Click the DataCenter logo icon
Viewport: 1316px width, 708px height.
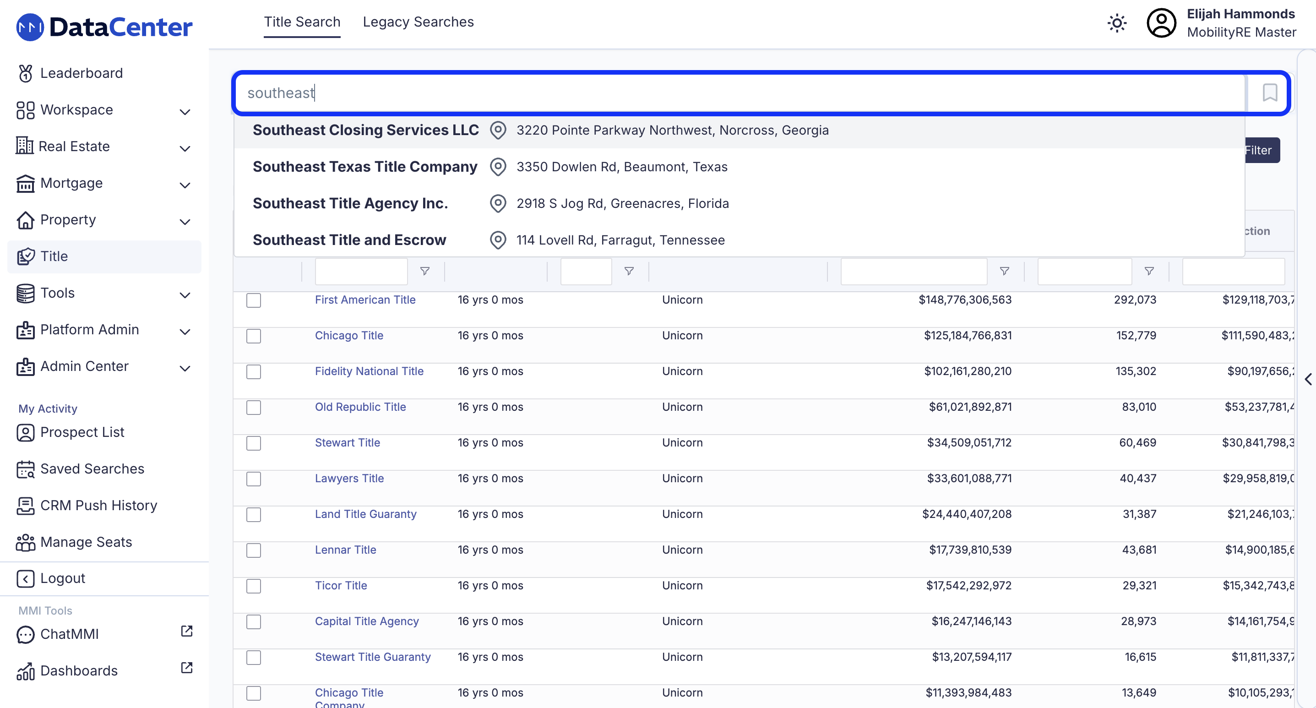click(30, 27)
